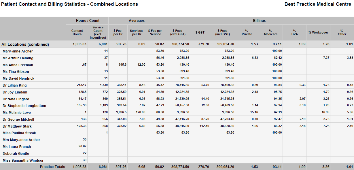Select the Service Count column header
354x170 pixels.
tap(98, 32)
